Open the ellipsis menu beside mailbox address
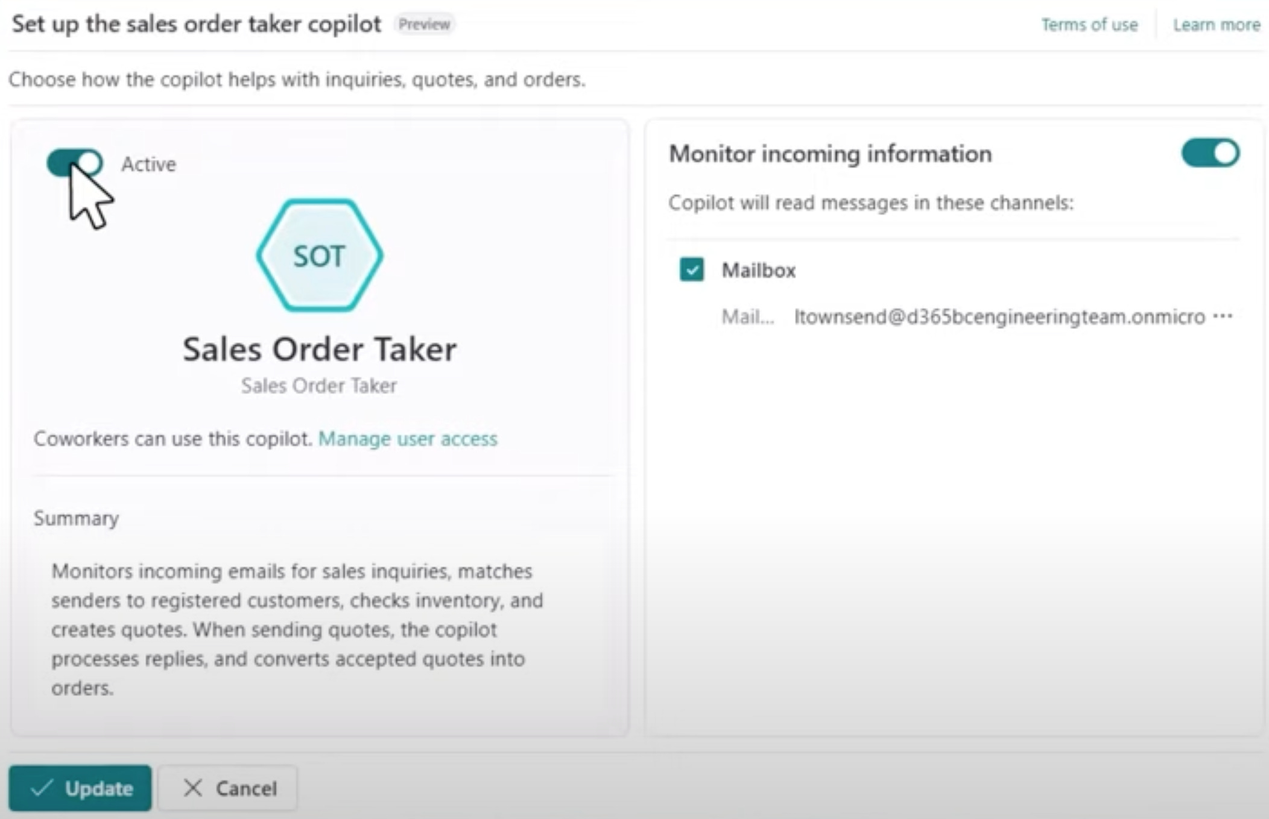The width and height of the screenshot is (1269, 819). pyautogui.click(x=1223, y=316)
